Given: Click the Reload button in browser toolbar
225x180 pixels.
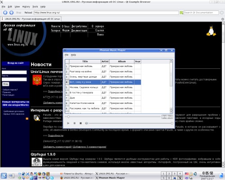Looking at the screenshot, I should pyautogui.click(x=28, y=13).
